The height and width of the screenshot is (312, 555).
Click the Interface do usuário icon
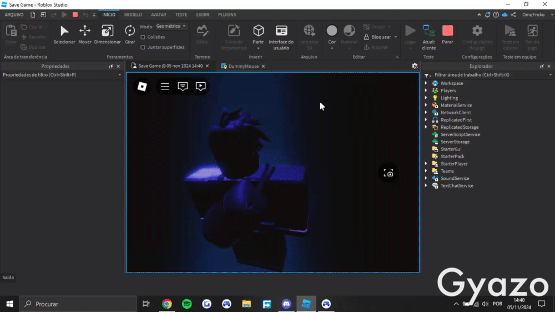[x=281, y=32]
